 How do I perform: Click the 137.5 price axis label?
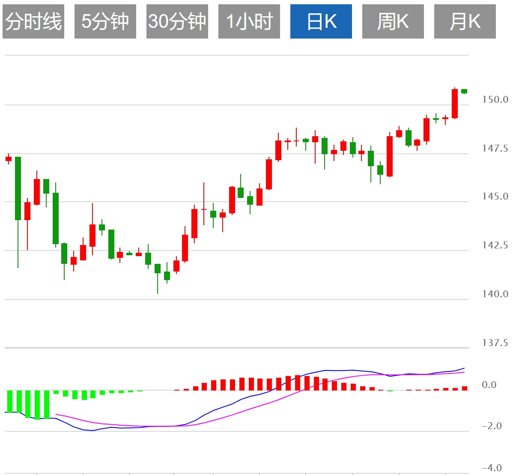495,343
